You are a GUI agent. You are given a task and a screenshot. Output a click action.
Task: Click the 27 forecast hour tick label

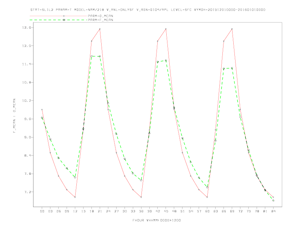[x=116, y=211]
